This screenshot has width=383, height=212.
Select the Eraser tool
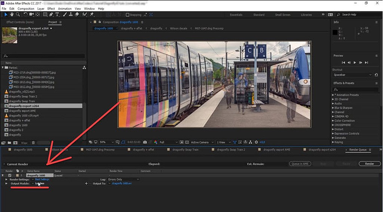pyautogui.click(x=77, y=15)
